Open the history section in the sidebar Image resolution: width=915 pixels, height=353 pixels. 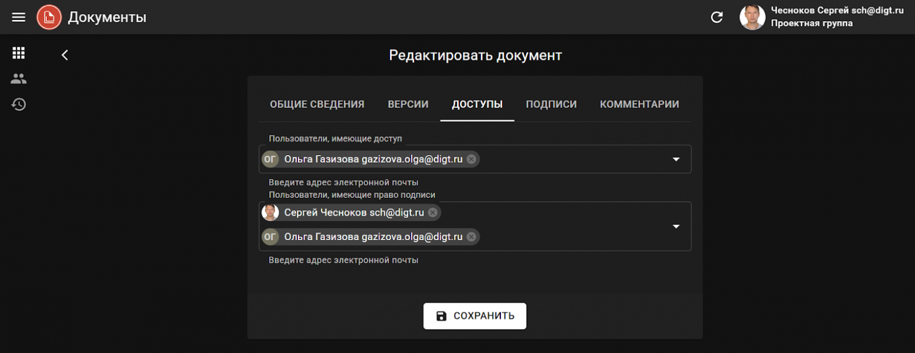click(18, 104)
